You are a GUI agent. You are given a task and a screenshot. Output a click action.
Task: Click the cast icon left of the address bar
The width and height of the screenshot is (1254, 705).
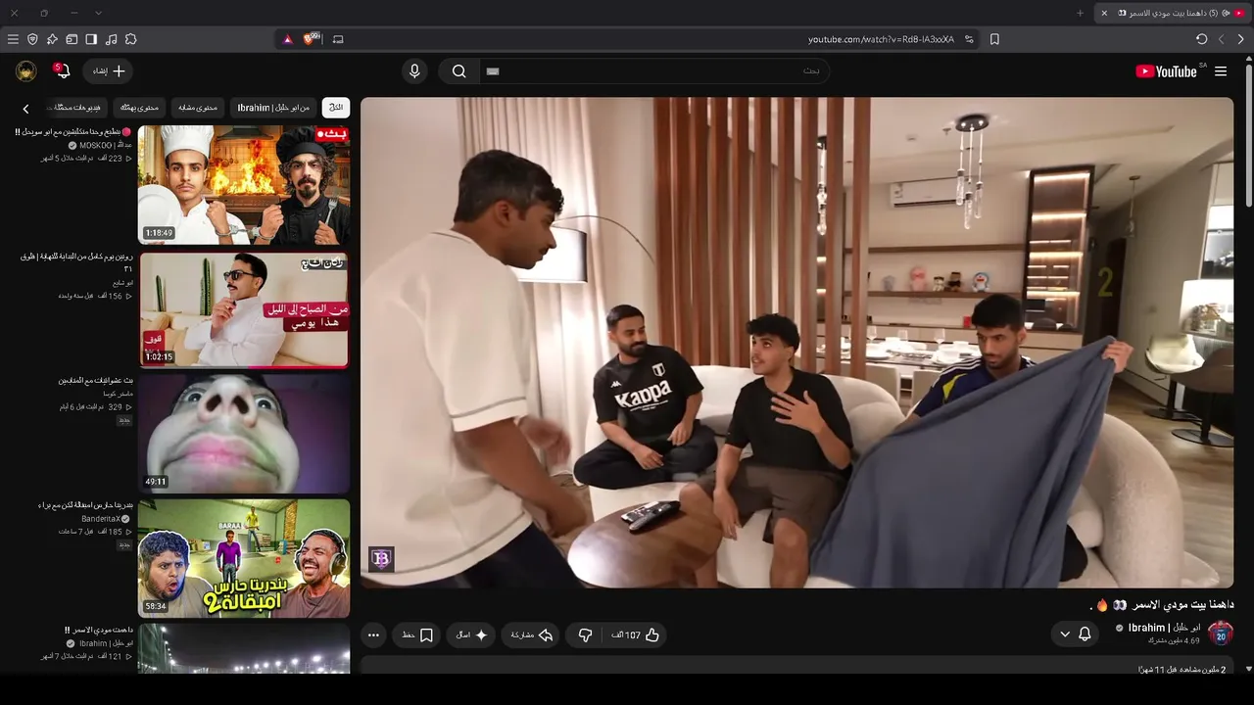coord(338,39)
